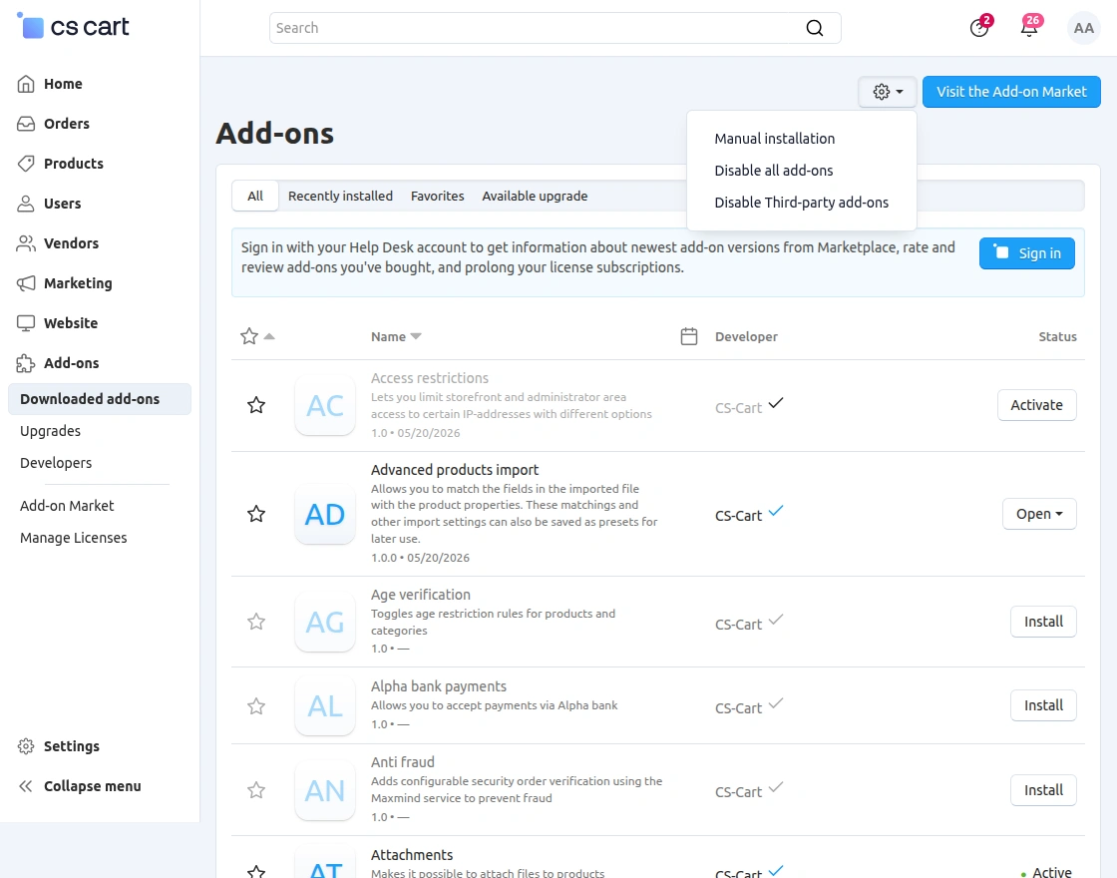
Task: Switch to Available upgrade tab
Action: [x=535, y=196]
